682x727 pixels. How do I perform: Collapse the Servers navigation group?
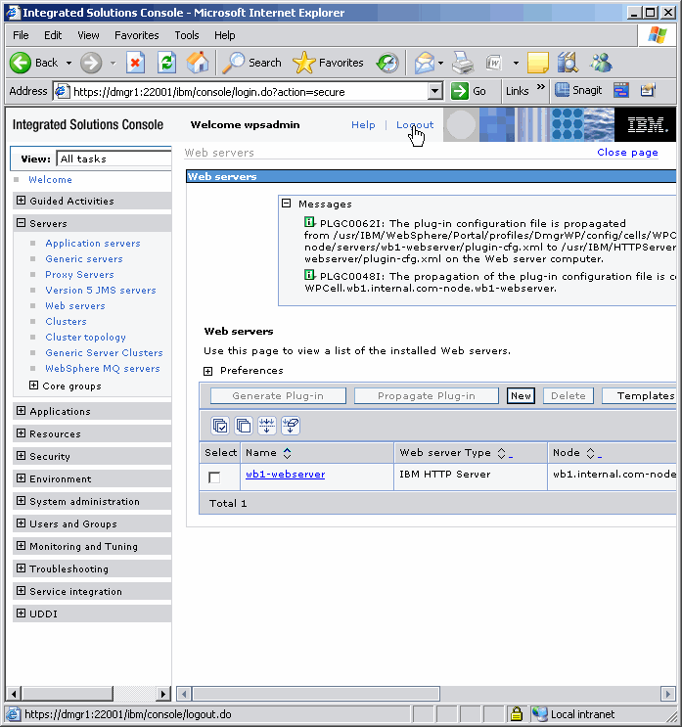point(22,223)
